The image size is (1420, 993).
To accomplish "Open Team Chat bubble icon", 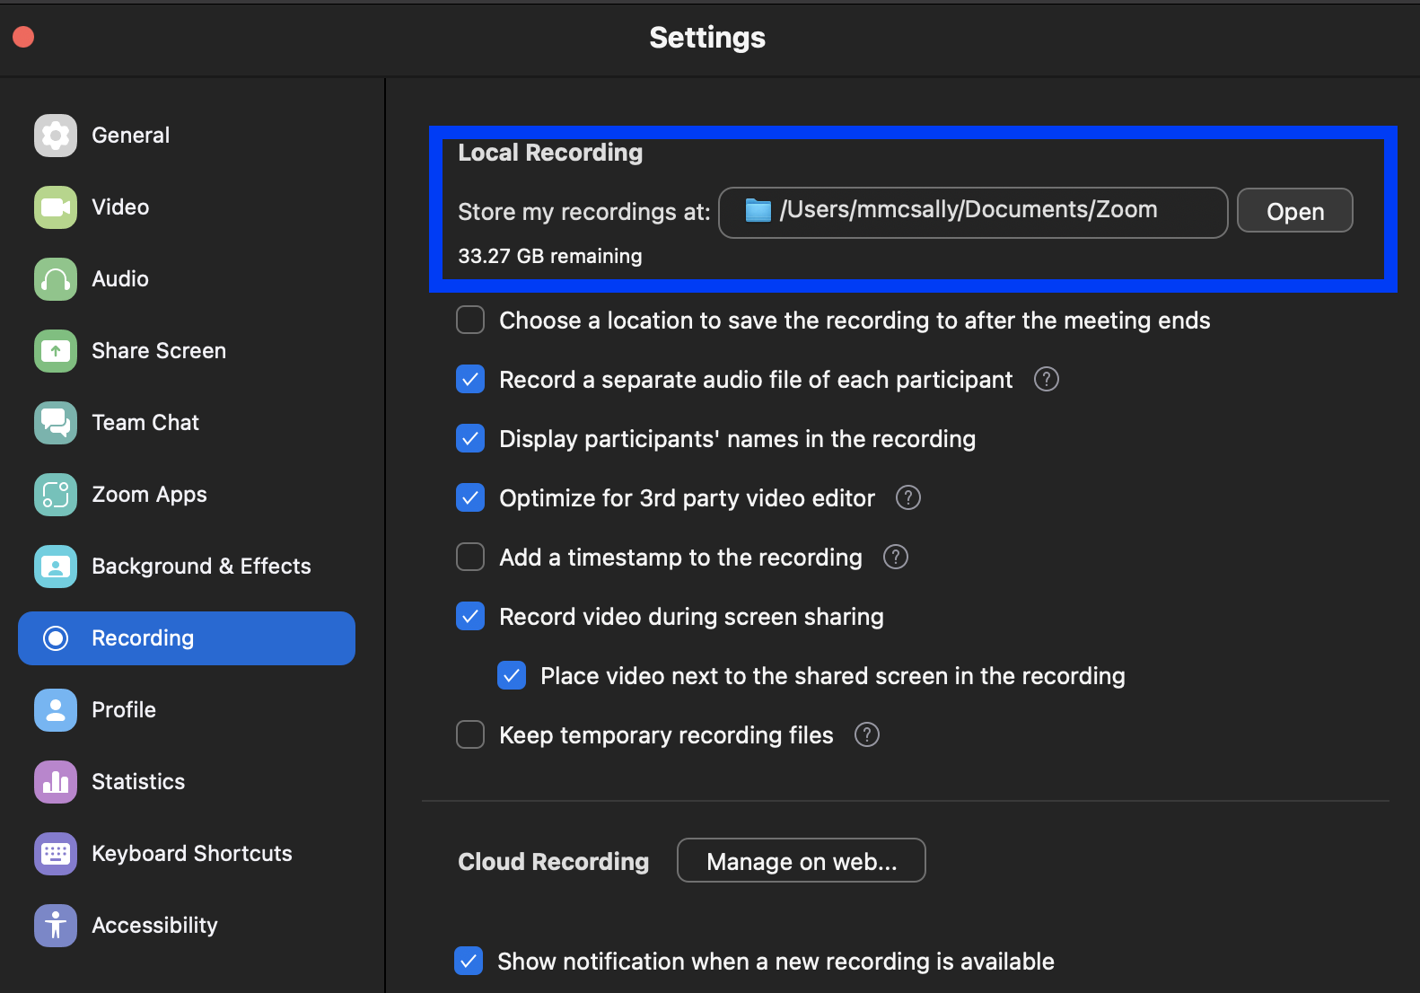I will pyautogui.click(x=56, y=423).
